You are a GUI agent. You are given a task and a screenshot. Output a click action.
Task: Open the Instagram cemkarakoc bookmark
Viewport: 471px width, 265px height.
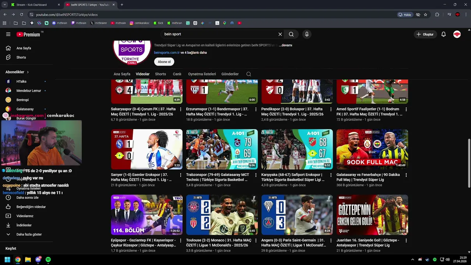tap(139, 23)
